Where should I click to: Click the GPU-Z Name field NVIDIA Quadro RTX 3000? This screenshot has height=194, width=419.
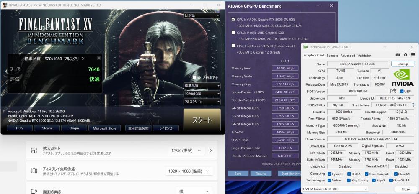pos(357,64)
